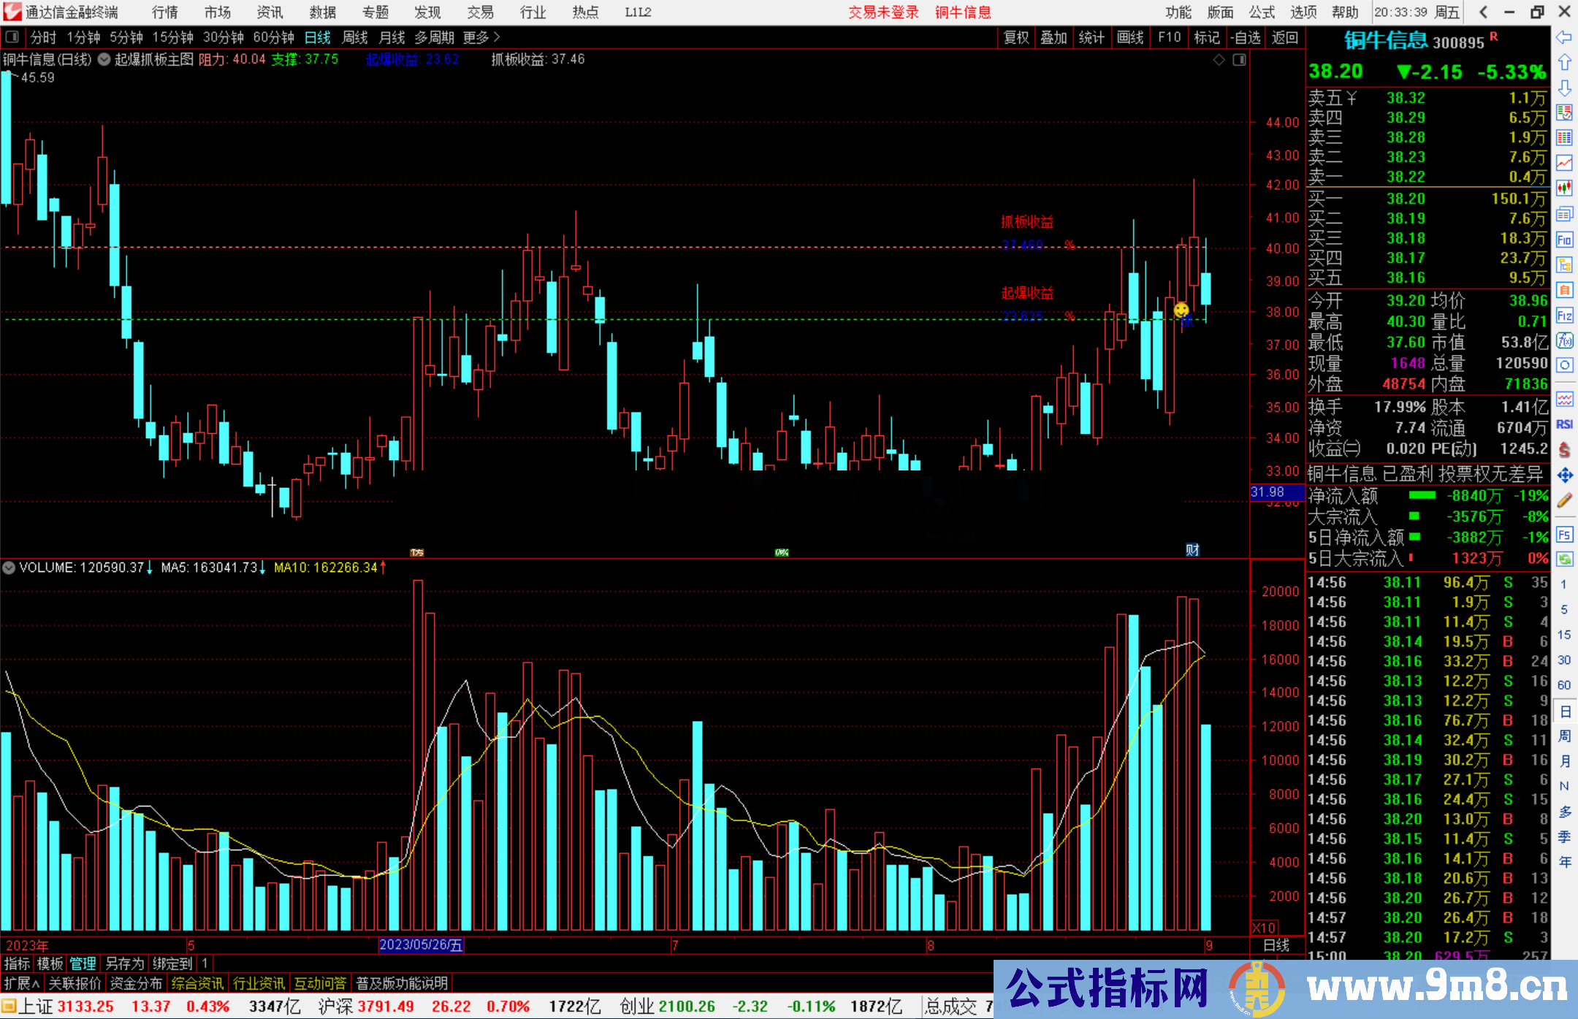The image size is (1578, 1019).
Task: Click the up arrow icon in right sidebar
Action: point(1564,63)
